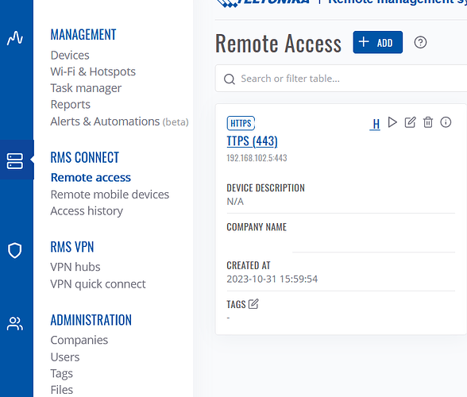Select Access history under RMS Connect
Screen dimensions: 467x397
click(x=87, y=211)
